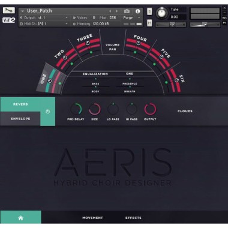This screenshot has width=228, height=228.
Task: Open the ENVELOPE tab
Action: 20,119
